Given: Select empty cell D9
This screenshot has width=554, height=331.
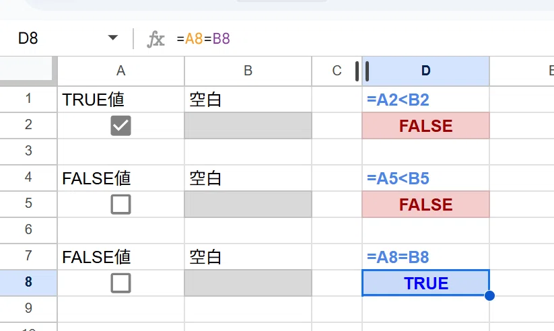Looking at the screenshot, I should (x=425, y=309).
